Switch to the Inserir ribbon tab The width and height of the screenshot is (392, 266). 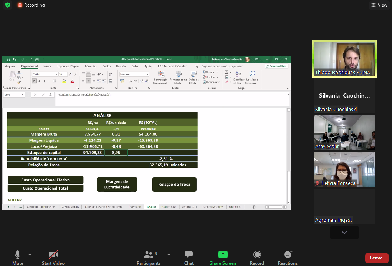[47, 66]
